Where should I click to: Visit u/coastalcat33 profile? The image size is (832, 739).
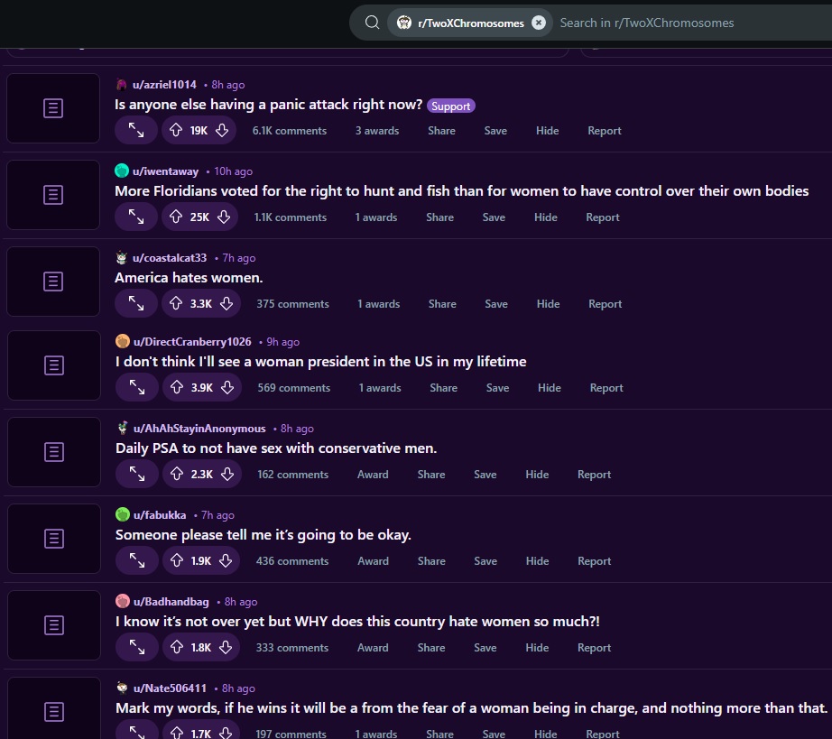pyautogui.click(x=170, y=258)
